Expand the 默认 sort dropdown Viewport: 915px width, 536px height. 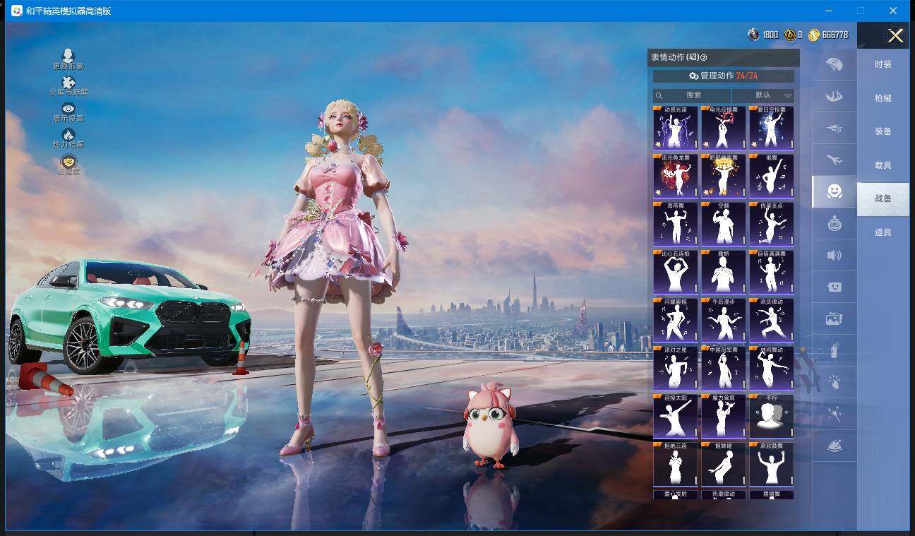click(x=764, y=95)
